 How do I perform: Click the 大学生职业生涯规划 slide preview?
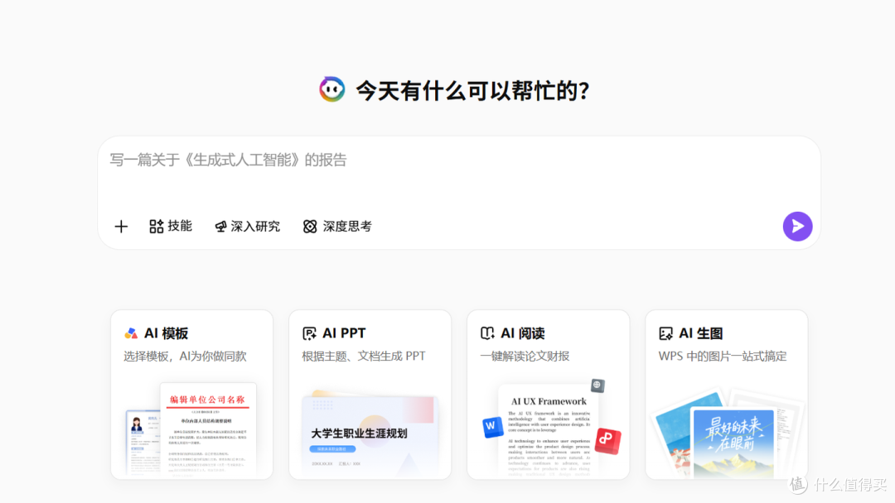[370, 436]
